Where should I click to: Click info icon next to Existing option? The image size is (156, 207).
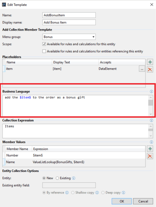pyautogui.click(x=74, y=178)
